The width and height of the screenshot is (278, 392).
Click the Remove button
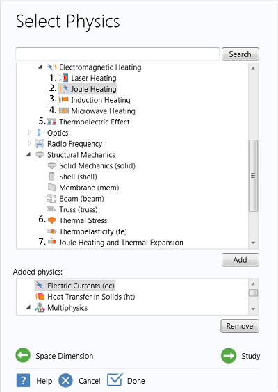click(x=240, y=326)
